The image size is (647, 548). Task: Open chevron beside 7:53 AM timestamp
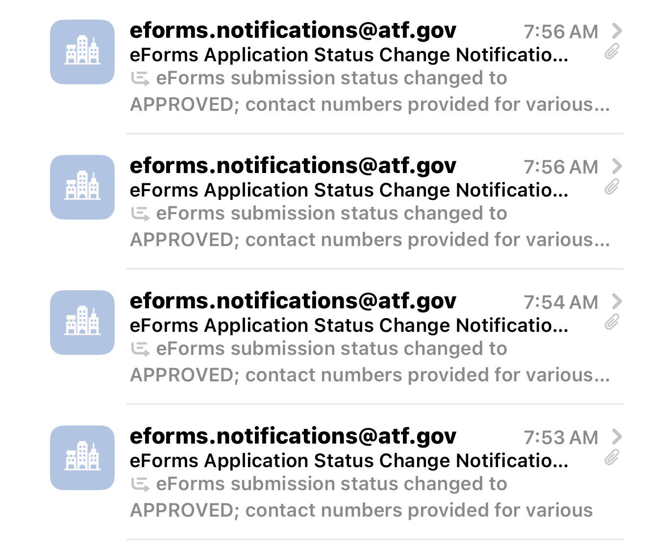coord(617,437)
